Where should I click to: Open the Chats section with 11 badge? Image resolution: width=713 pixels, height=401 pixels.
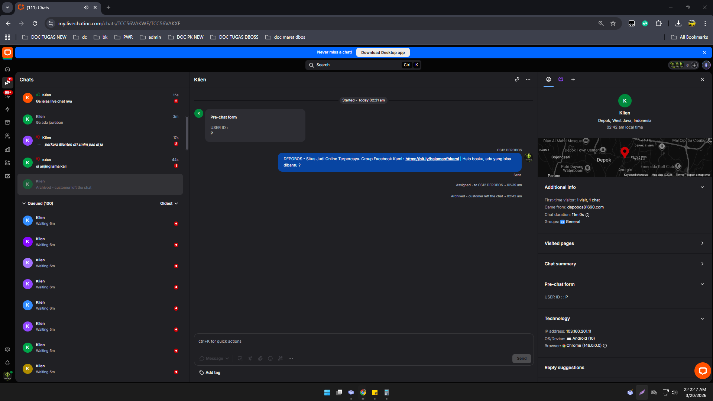coord(7,82)
